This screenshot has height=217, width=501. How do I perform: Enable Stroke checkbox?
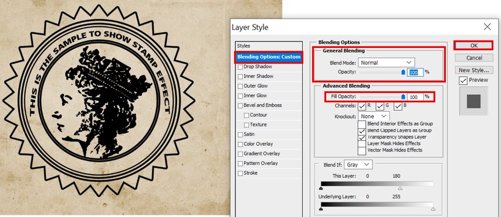click(241, 173)
